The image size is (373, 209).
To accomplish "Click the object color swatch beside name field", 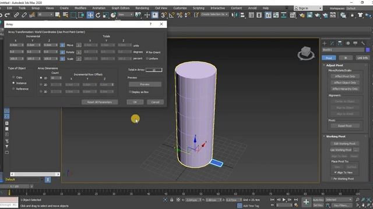I will [368, 50].
